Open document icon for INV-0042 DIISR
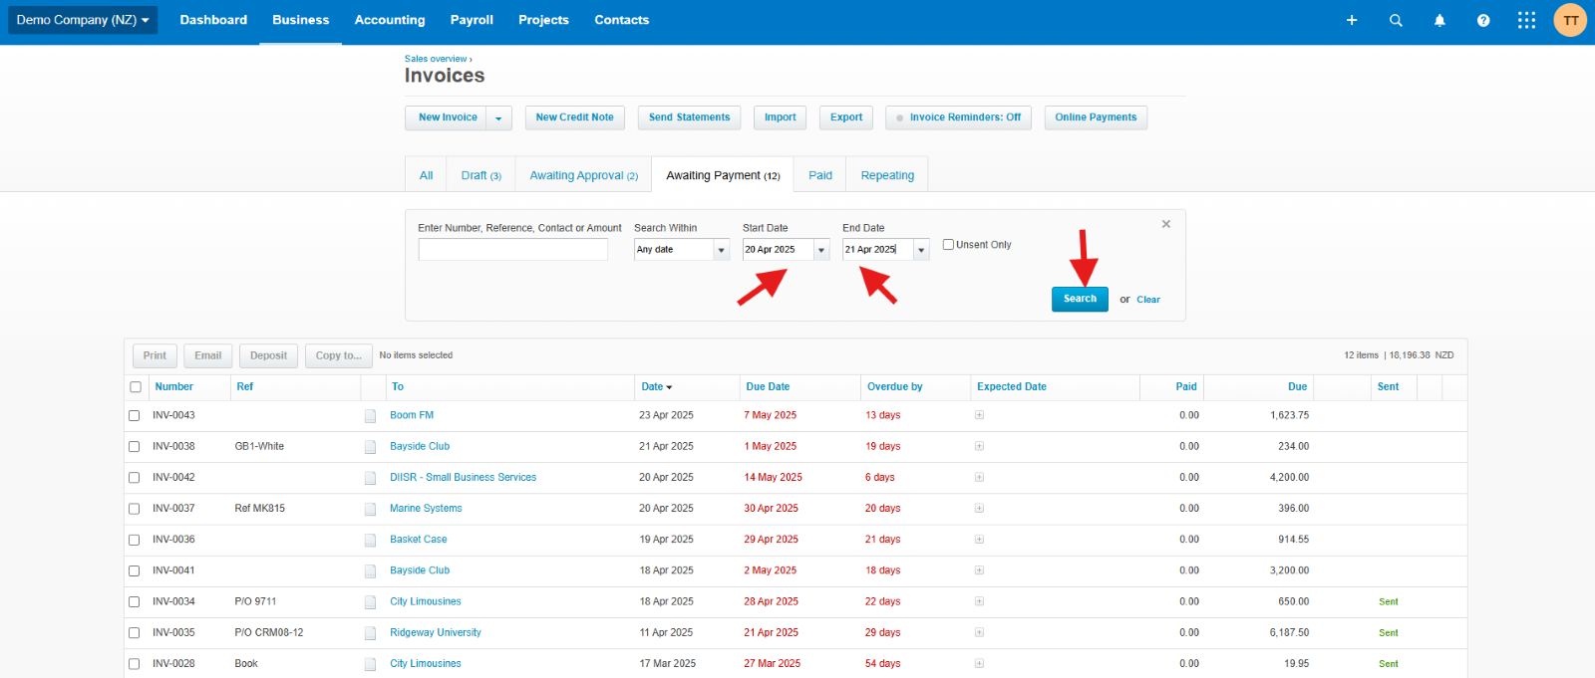The width and height of the screenshot is (1595, 678). pos(370,478)
